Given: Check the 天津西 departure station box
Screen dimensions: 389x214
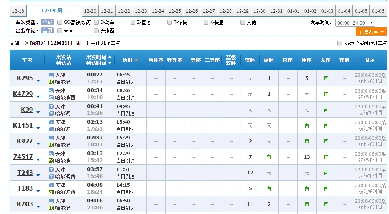Looking at the screenshot, I should tap(96, 31).
